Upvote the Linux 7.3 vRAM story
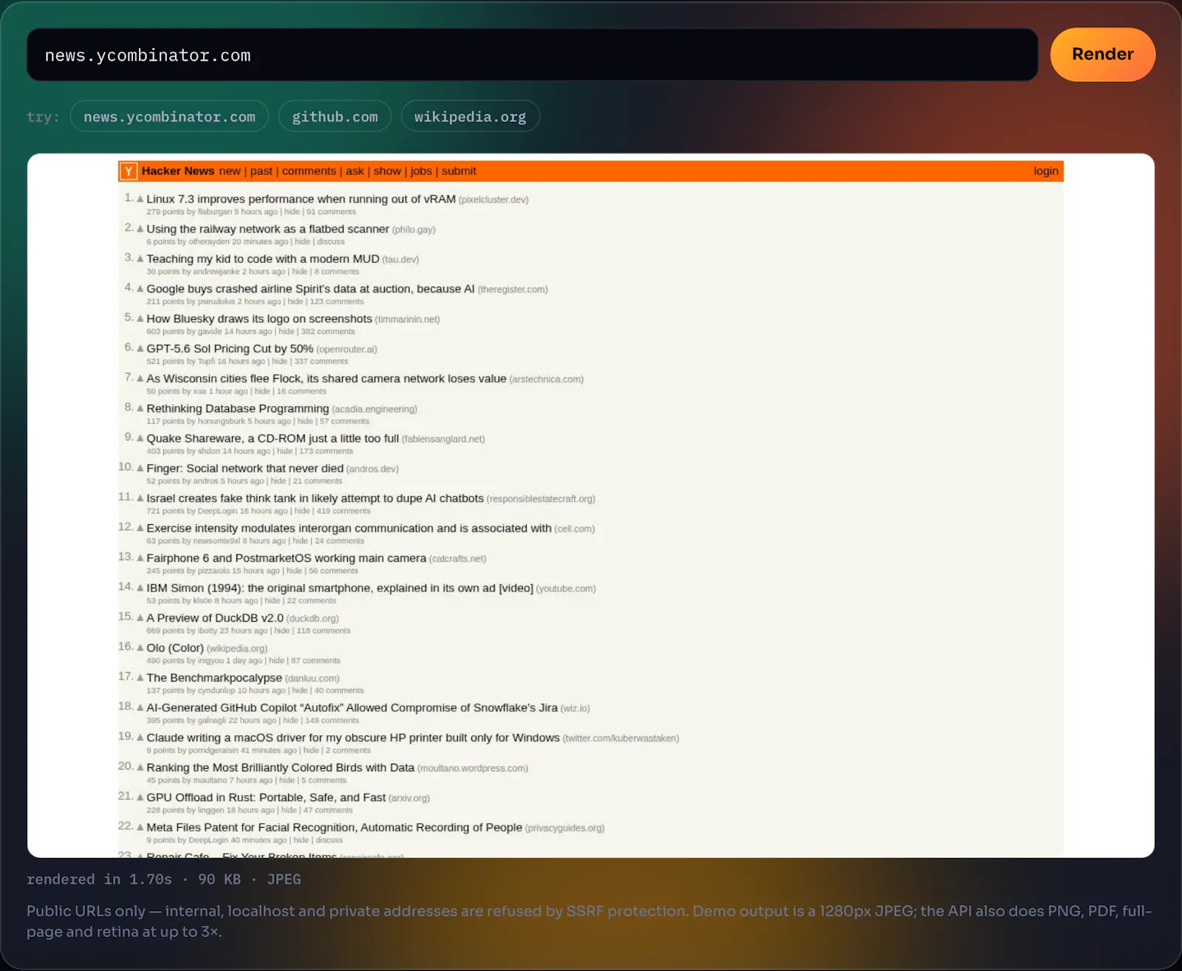1182x971 pixels. point(140,199)
